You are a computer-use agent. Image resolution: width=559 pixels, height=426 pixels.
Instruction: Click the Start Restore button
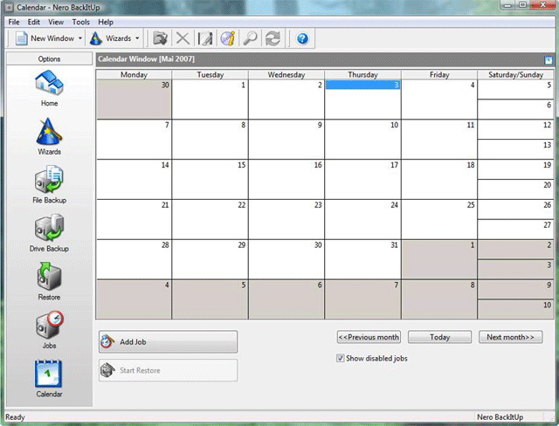click(x=168, y=370)
